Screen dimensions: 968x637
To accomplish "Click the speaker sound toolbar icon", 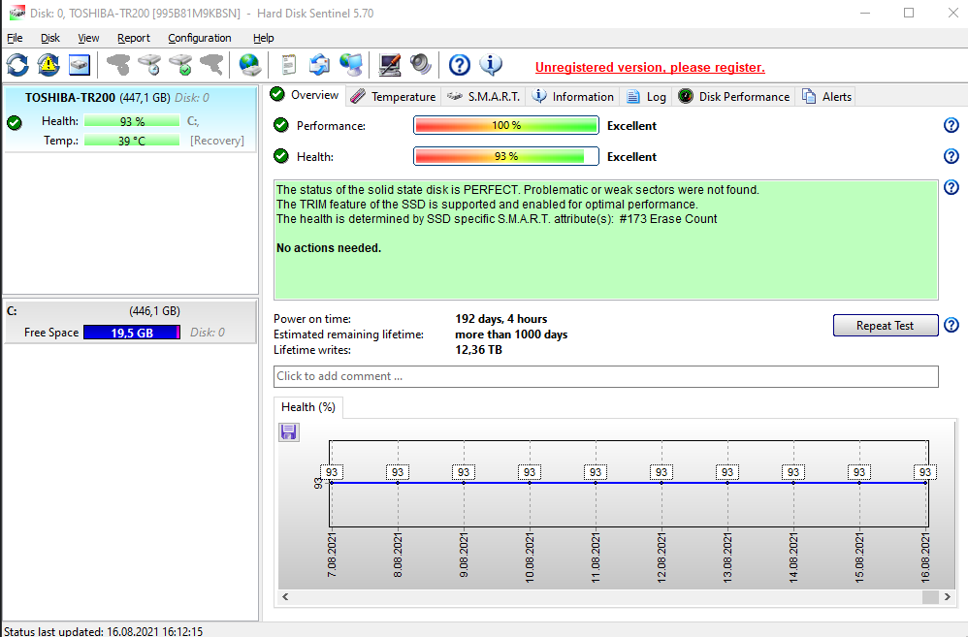I will 420,65.
